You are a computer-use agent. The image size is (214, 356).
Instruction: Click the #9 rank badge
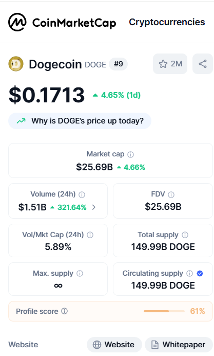[x=118, y=64]
